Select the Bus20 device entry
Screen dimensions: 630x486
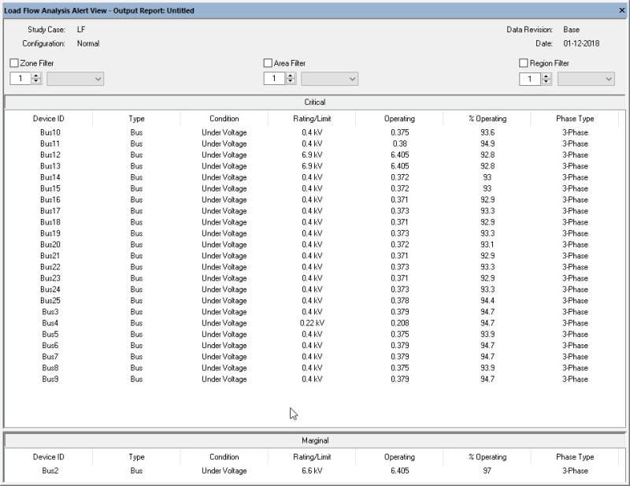pyautogui.click(x=50, y=245)
